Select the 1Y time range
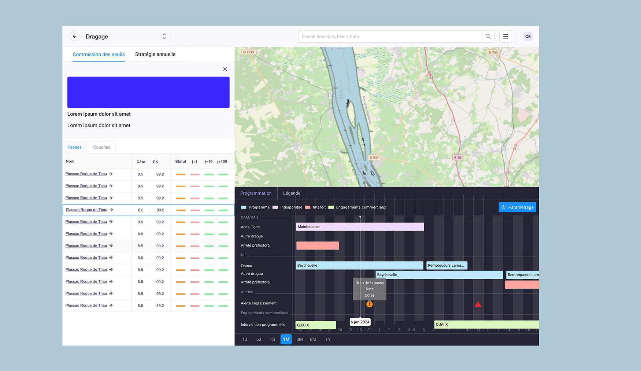 (x=328, y=339)
